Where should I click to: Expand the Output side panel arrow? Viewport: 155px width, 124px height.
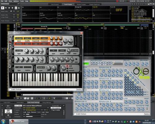pos(64,106)
